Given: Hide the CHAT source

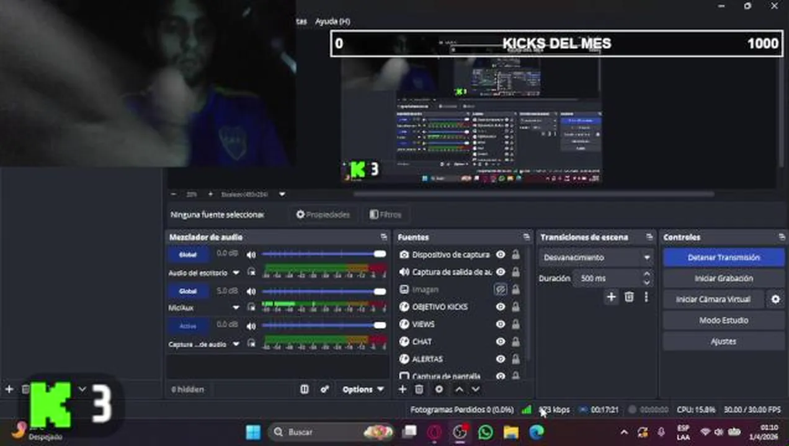Looking at the screenshot, I should (501, 341).
